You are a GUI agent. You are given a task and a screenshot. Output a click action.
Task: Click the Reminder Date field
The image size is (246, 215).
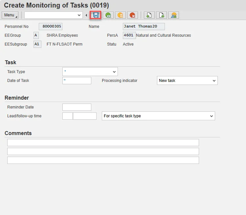coord(77,107)
